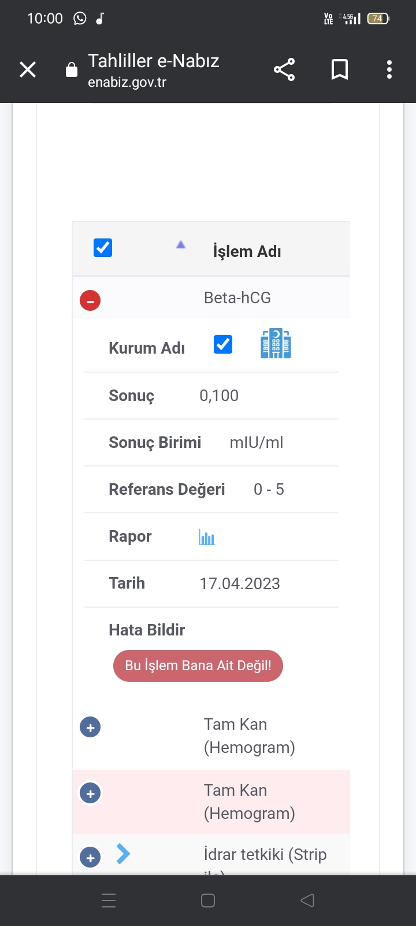Screen dimensions: 416x926
Task: Tap the share icon in browser bar
Action: coord(284,69)
